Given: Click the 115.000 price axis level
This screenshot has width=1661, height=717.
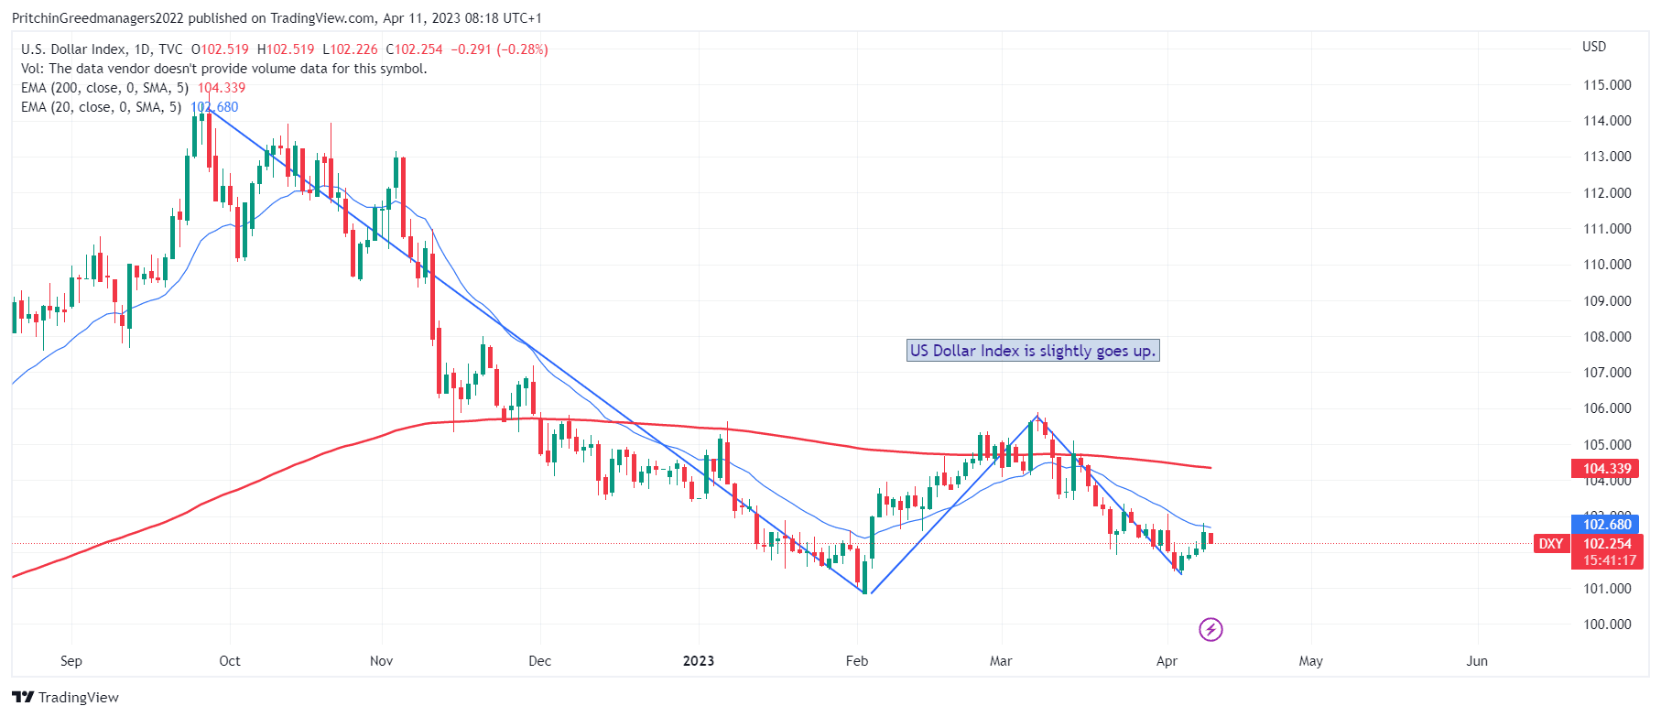Looking at the screenshot, I should pyautogui.click(x=1607, y=85).
